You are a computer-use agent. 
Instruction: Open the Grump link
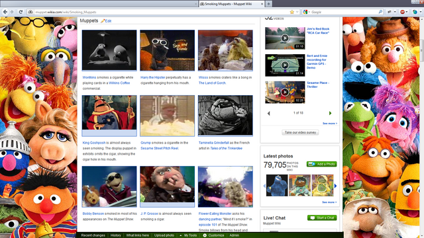pyautogui.click(x=146, y=143)
